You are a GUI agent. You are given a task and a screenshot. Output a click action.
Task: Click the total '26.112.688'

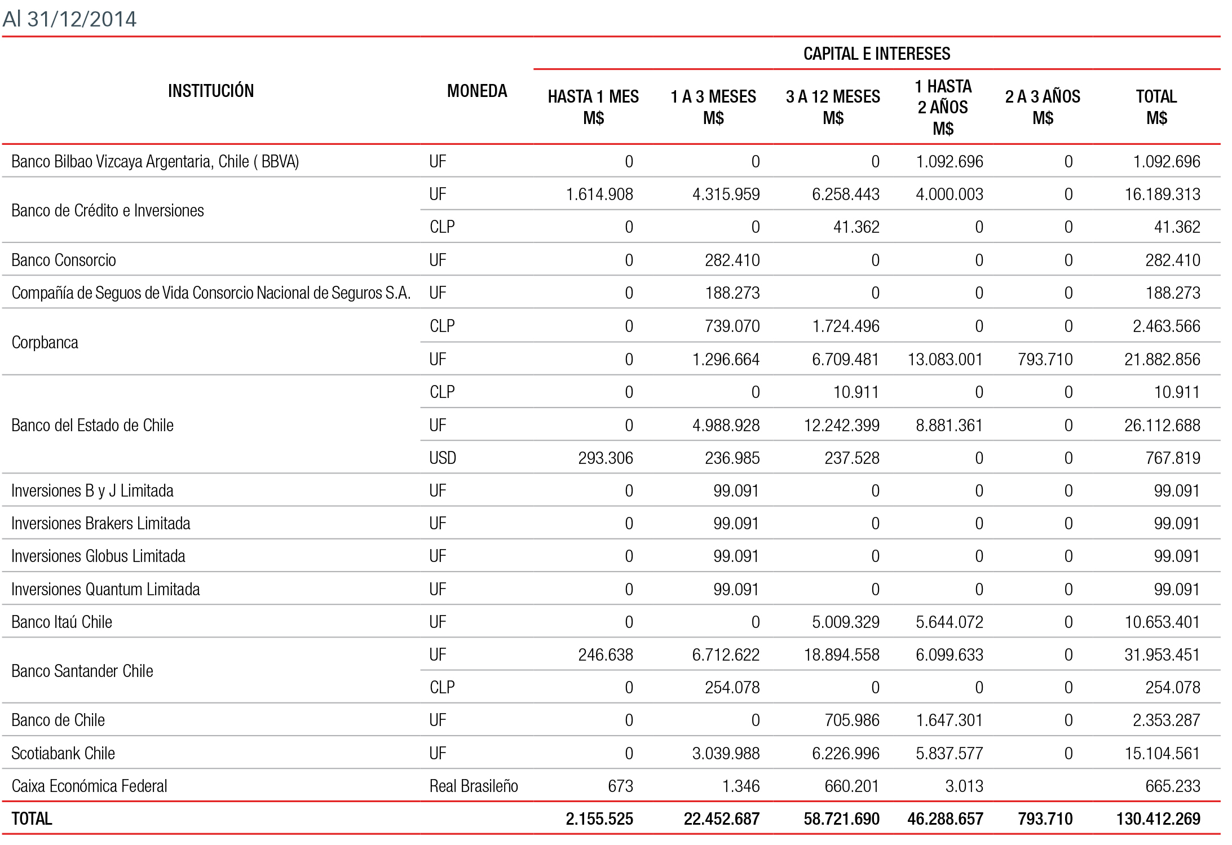[1162, 426]
